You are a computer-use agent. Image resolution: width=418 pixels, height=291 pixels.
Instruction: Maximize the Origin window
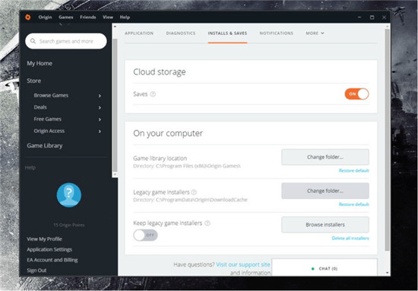(x=372, y=17)
